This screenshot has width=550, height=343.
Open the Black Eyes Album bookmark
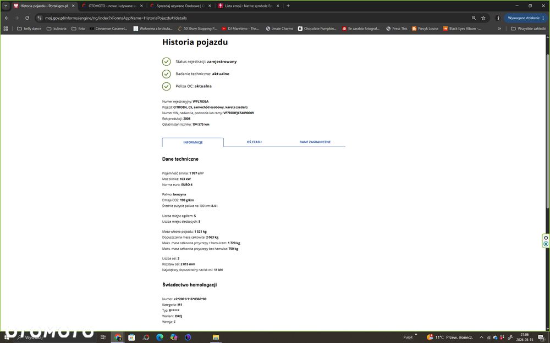[x=463, y=29]
